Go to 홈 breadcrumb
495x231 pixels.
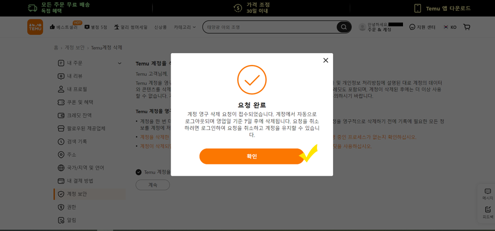pos(56,48)
